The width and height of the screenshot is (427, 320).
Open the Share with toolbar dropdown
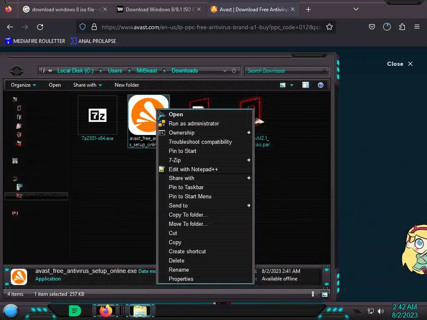(88, 85)
